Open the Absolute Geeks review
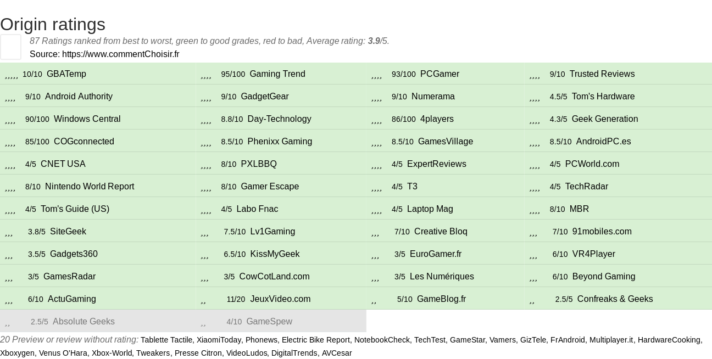Viewport: 712px width, 359px height. coord(84,322)
